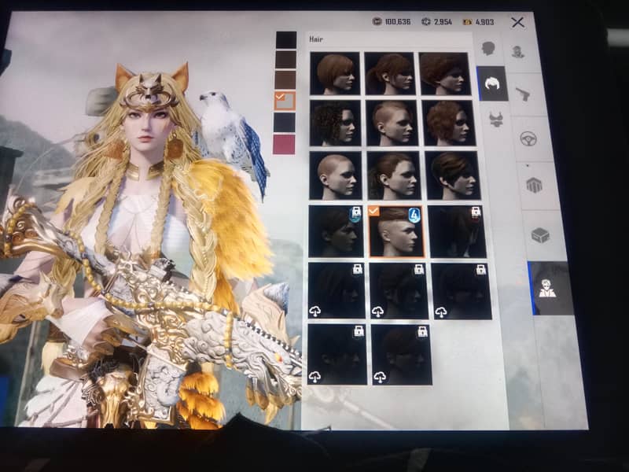Tap the currency icon beside 2,954
629x472 pixels.
pyautogui.click(x=426, y=21)
